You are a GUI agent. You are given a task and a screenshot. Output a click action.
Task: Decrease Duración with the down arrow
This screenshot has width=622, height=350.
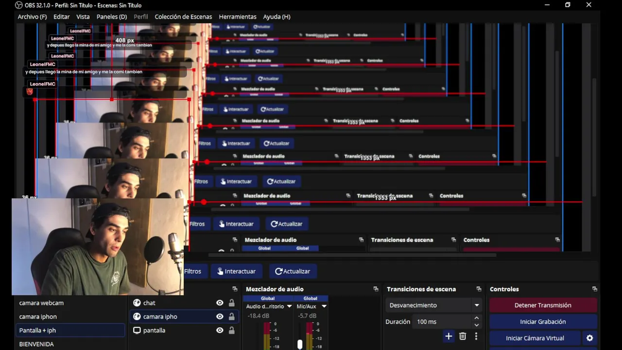click(x=476, y=325)
